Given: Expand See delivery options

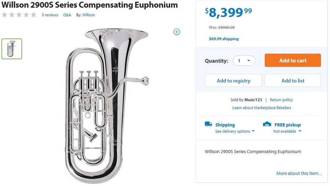Looking at the screenshot, I should tap(235, 131).
